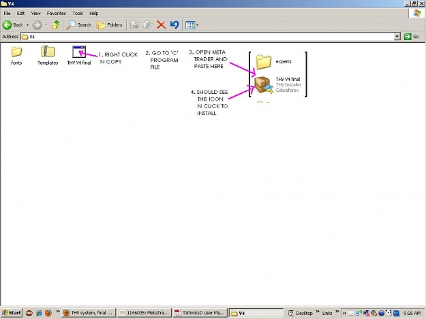Launch Internet Explorer from Quick Launch

[x=39, y=313]
